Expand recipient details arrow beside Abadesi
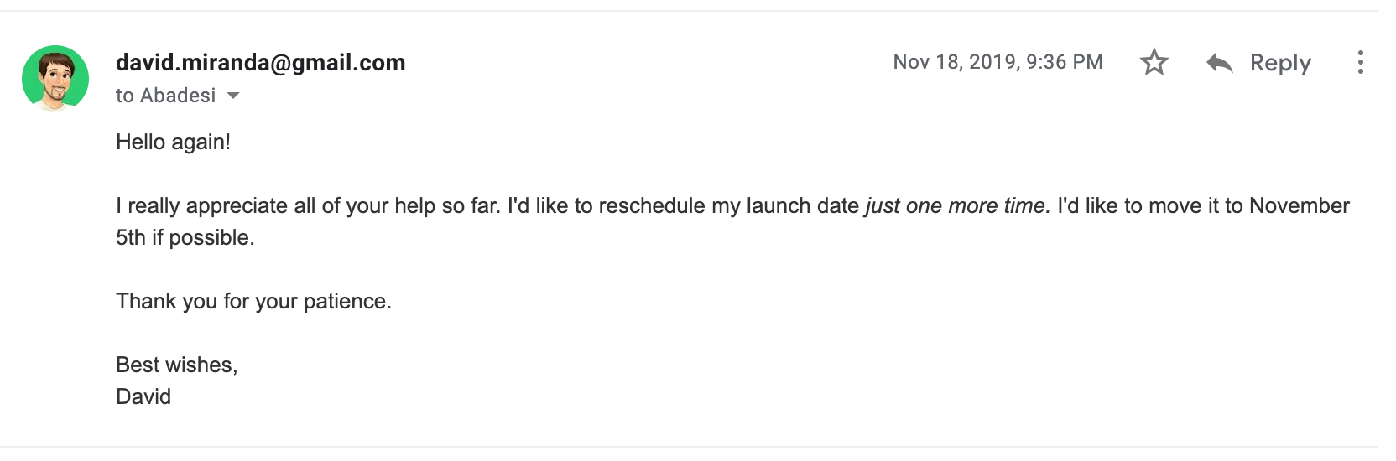Screen dimensions: 1396x461 (233, 96)
